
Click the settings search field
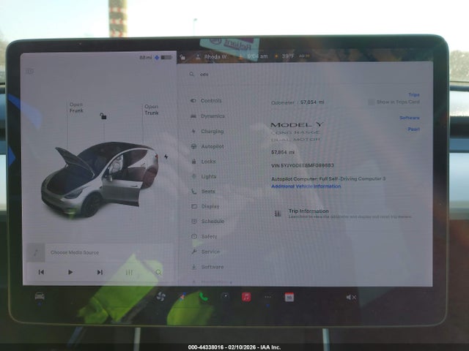[x=305, y=75]
